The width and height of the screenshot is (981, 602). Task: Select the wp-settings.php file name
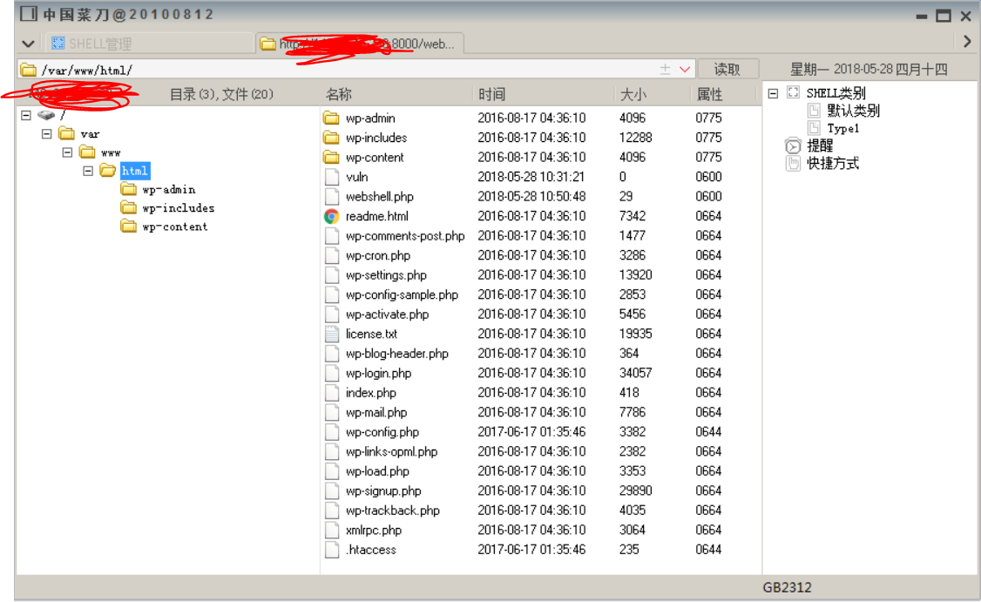[x=386, y=275]
